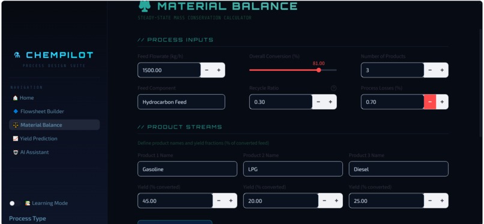
Task: Click Product 2 Name field LPG
Action: click(293, 169)
